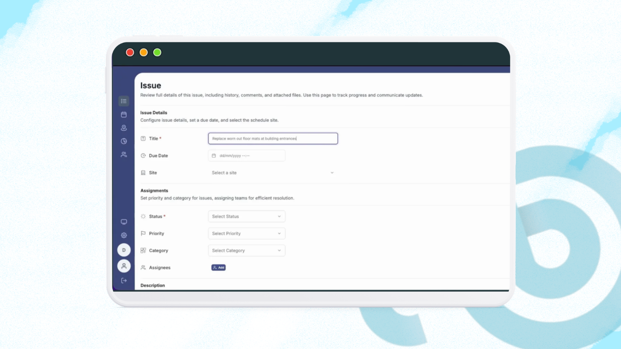Click the 'Issue Details' section heading

[154, 113]
